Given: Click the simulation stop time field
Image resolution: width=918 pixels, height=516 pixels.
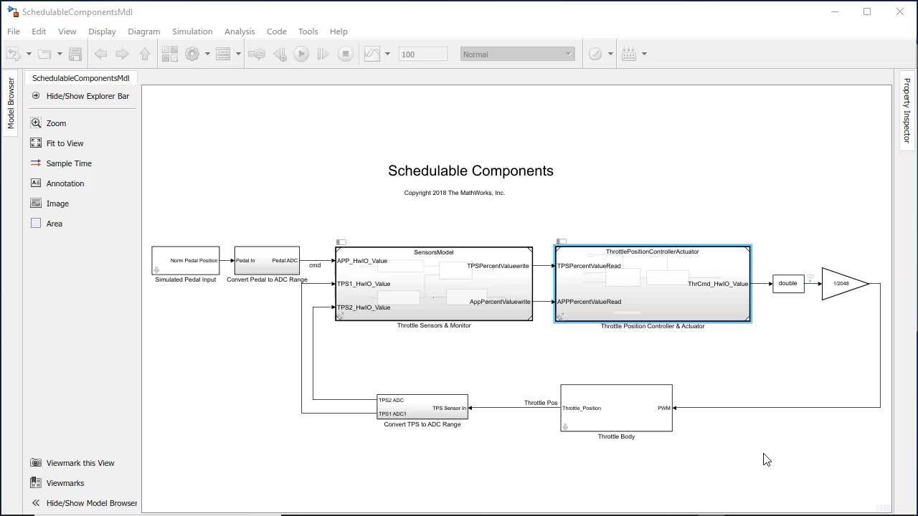Looking at the screenshot, I should click(422, 54).
